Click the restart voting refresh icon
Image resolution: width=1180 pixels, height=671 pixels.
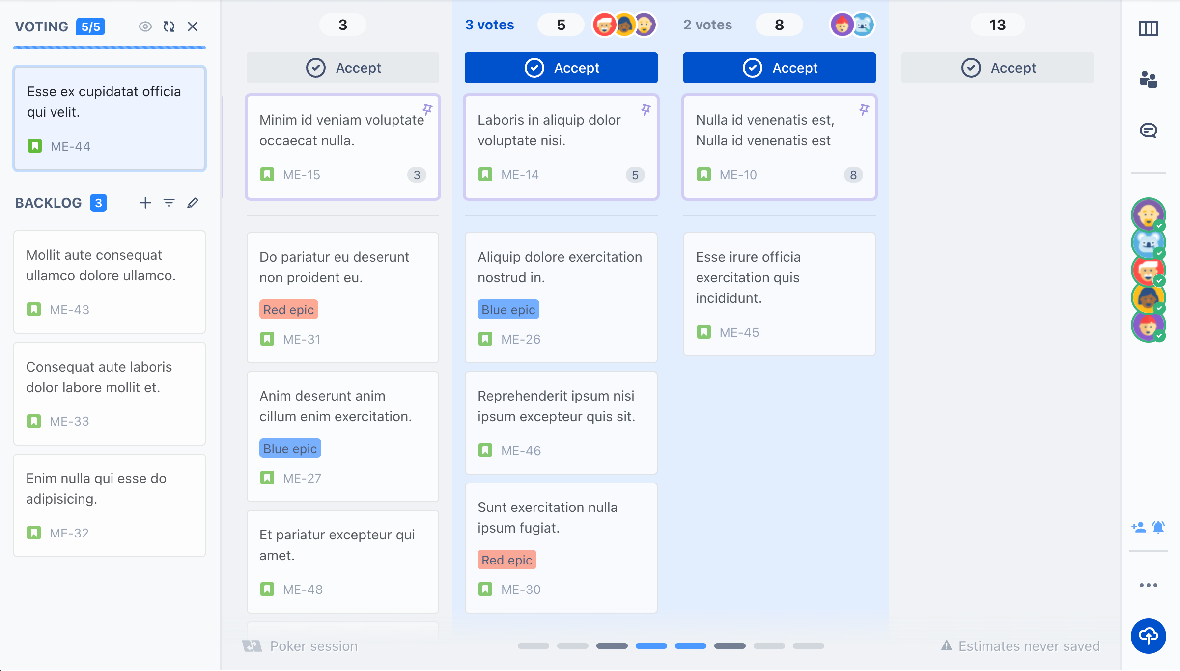click(169, 27)
